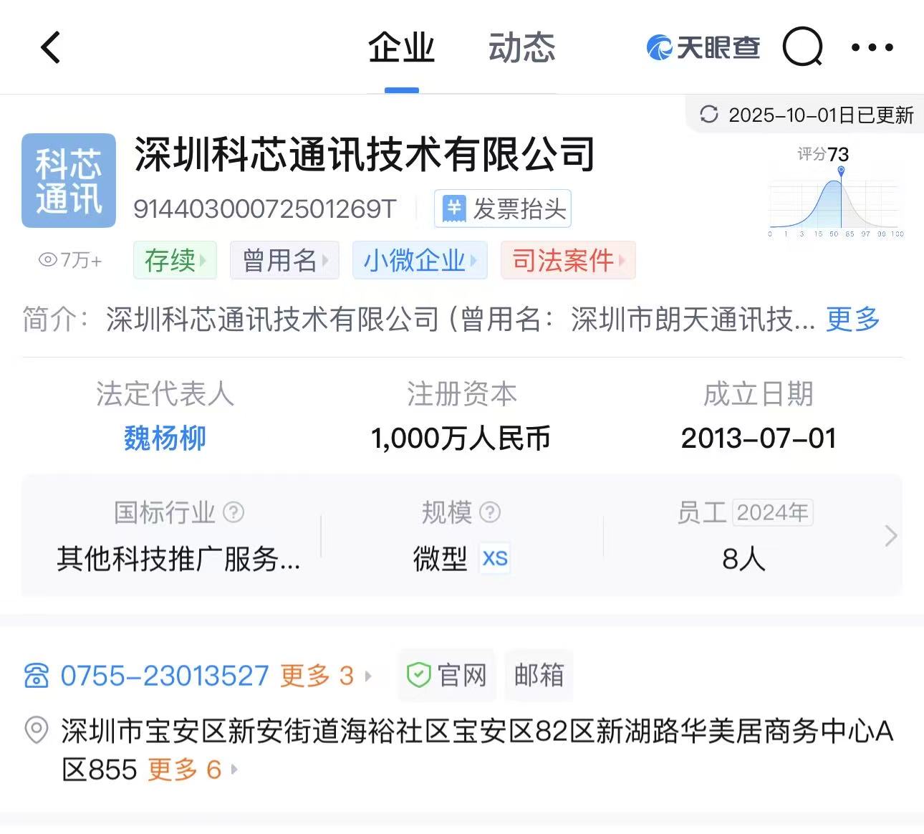This screenshot has height=834, width=924.
Task: Switch to the 动态 tab
Action: pyautogui.click(x=521, y=48)
